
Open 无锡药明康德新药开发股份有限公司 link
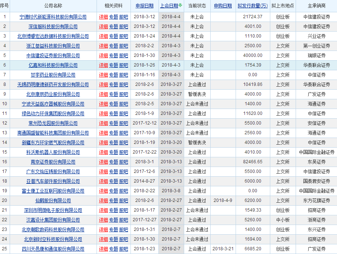tap(53, 84)
